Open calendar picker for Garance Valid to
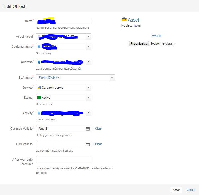 88,129
